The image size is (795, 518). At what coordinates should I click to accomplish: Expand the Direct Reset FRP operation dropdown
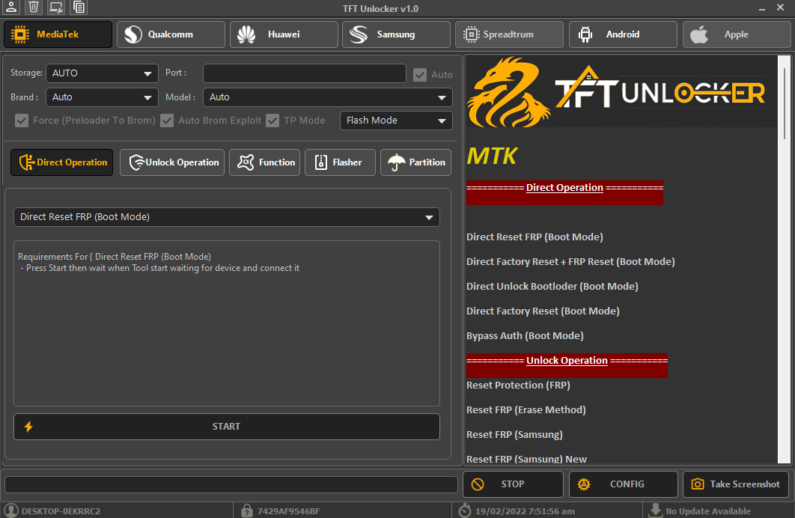226,217
